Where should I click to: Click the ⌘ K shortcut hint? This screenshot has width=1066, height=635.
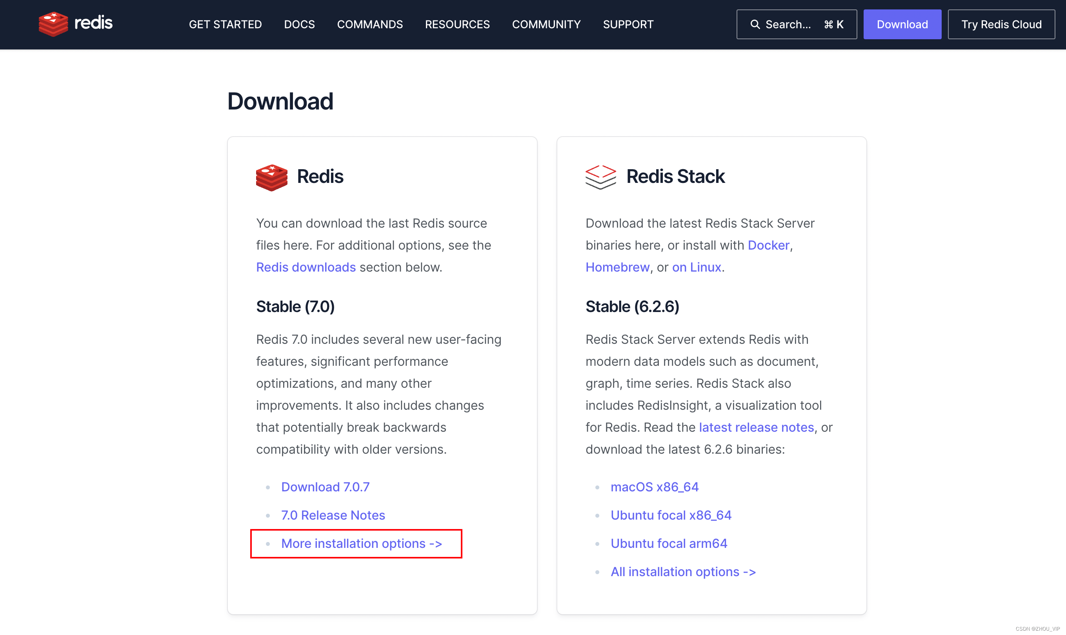tap(833, 24)
